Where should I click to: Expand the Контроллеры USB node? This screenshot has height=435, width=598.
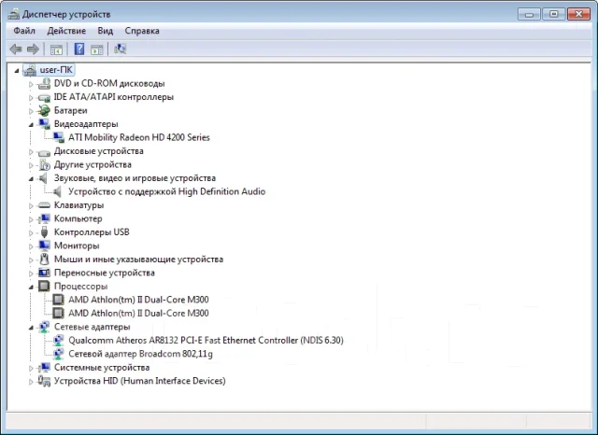point(31,232)
